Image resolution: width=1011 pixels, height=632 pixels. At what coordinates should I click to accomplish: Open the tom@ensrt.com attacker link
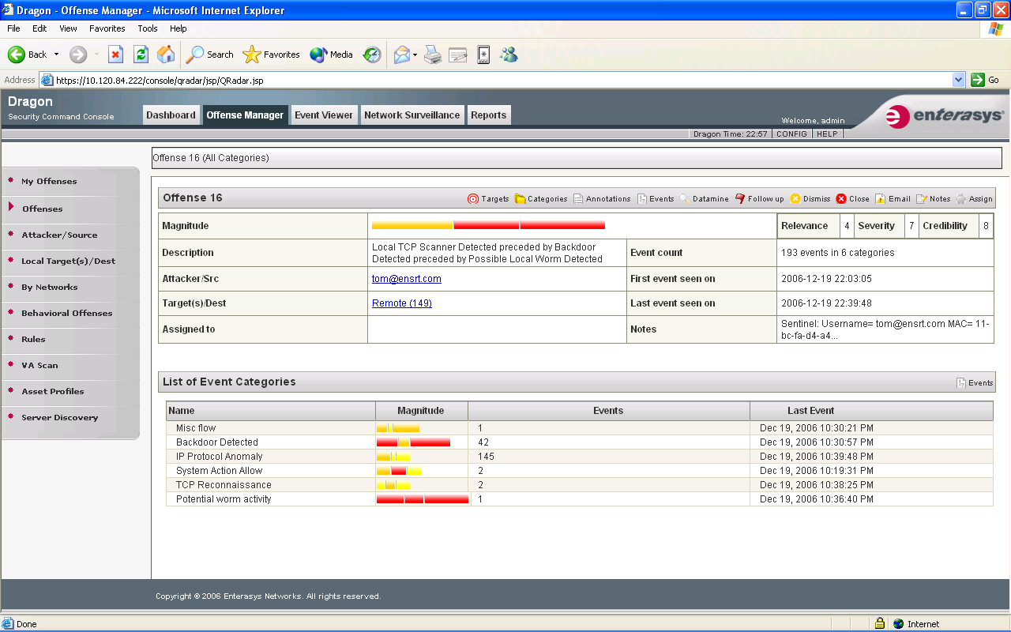[x=407, y=279]
